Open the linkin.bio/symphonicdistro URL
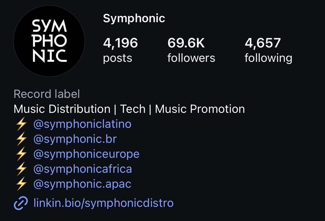Viewport: 325px width, 221px height. (103, 203)
